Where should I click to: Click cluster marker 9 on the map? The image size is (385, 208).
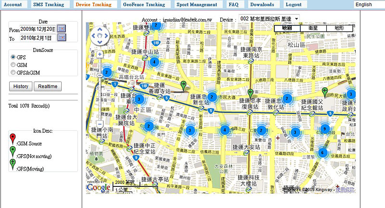[x=324, y=129]
